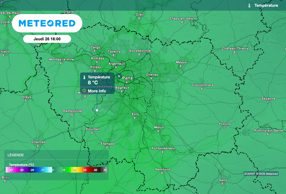Viewport: 286px width, 194px height.
Task: Click the Nemours label
Action: pyautogui.click(x=162, y=169)
